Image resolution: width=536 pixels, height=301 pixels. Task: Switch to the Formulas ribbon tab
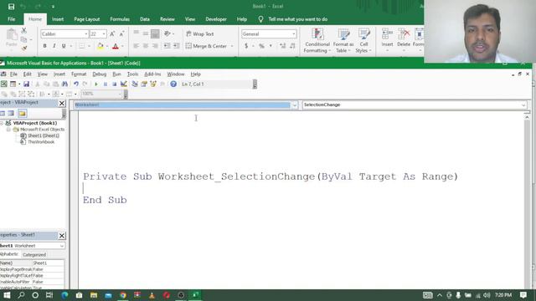(x=120, y=19)
